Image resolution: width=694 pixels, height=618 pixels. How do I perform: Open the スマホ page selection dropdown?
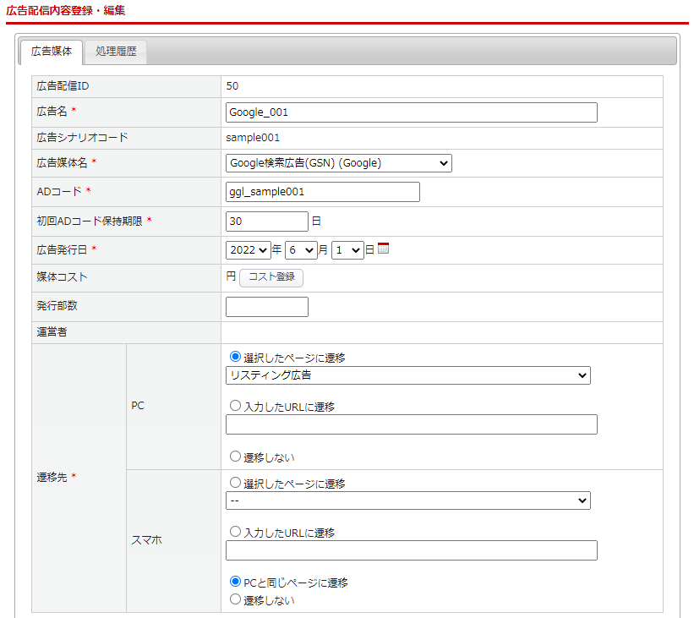[407, 501]
